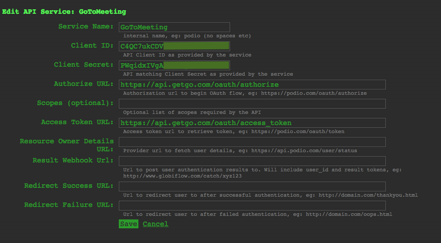The width and height of the screenshot is (441, 243).
Task: Click the 'Resource Owner Details URL:' label
Action: tap(67, 145)
